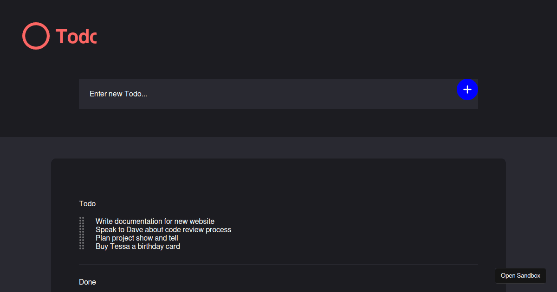Open Sandbox via the bottom-right button
Screen dimensions: 557x292
(520, 276)
